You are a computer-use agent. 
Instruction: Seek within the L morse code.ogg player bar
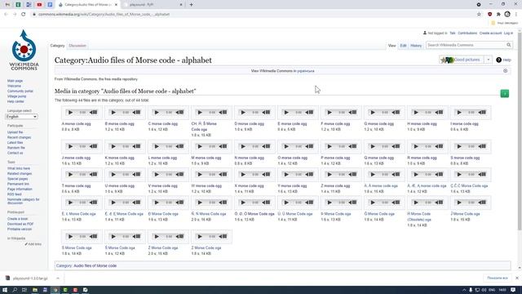click(169, 146)
